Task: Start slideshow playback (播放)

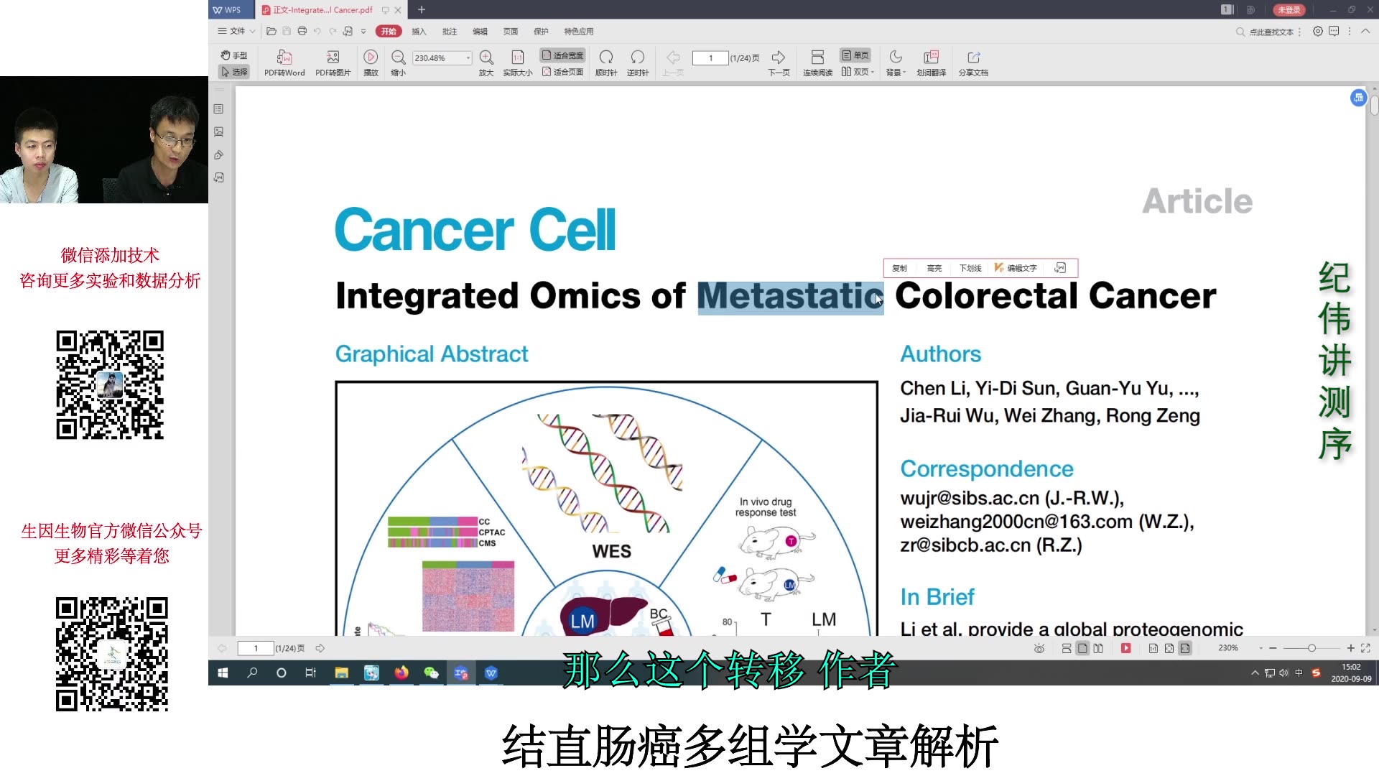Action: point(371,63)
